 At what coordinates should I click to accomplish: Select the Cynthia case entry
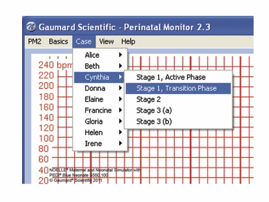[99, 77]
